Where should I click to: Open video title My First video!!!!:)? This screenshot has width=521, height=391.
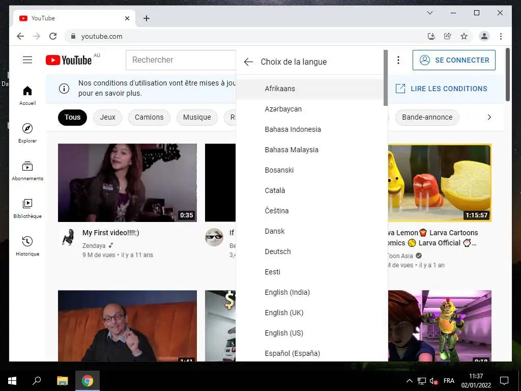110,233
